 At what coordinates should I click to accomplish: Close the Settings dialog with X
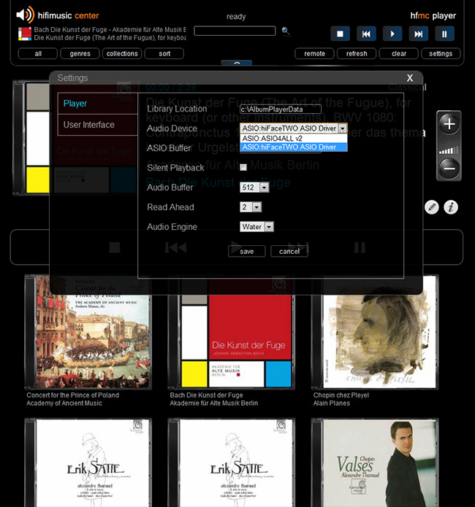point(410,78)
